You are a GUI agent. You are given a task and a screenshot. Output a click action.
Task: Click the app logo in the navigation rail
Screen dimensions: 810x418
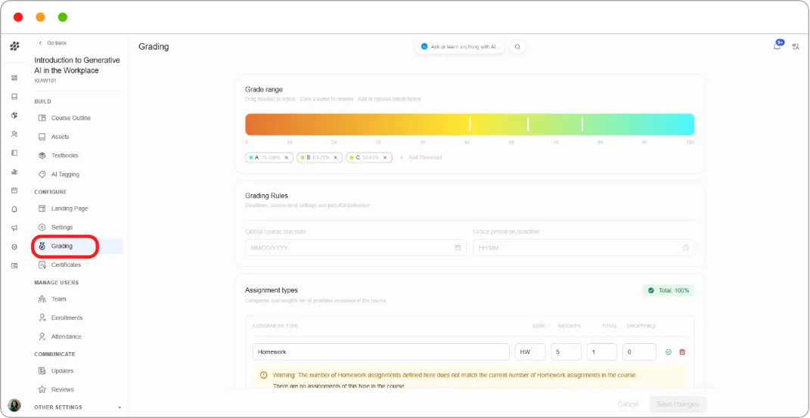(14, 46)
